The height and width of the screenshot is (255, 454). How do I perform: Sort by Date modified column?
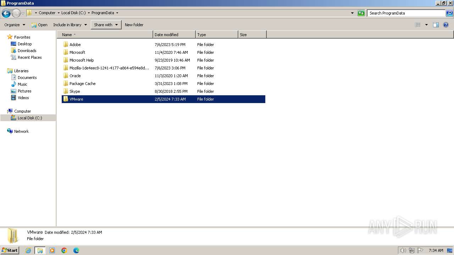(x=174, y=35)
